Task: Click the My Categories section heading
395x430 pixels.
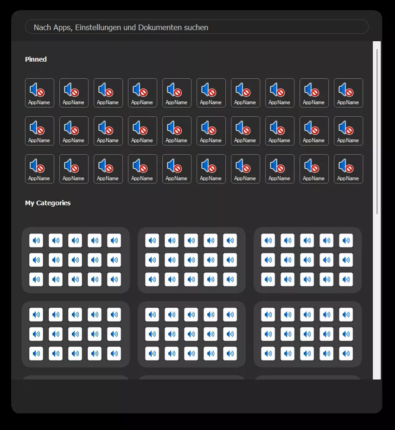Action: pos(48,203)
